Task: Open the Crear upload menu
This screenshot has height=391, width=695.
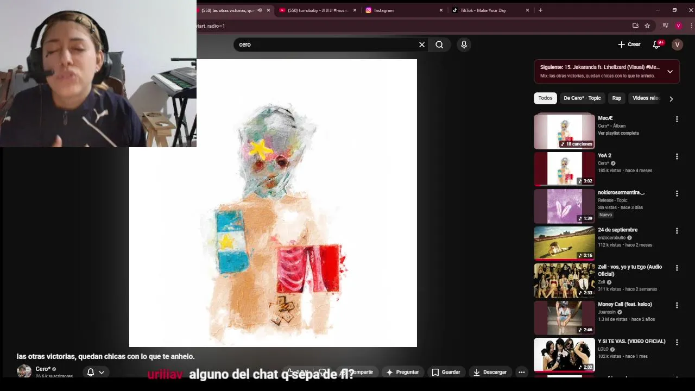Action: pyautogui.click(x=629, y=45)
